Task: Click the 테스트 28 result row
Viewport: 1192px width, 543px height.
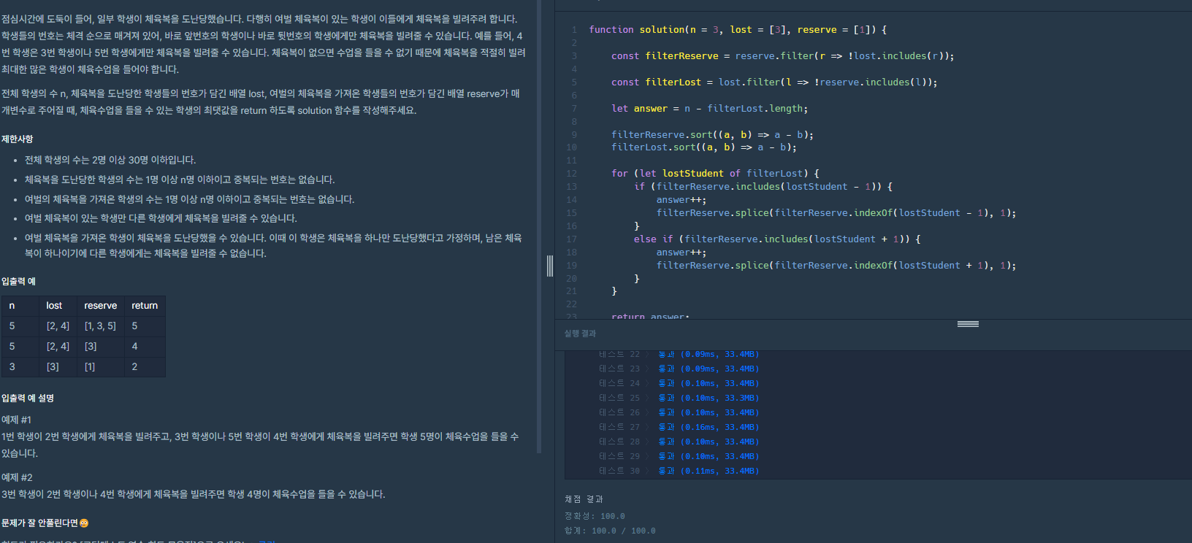Action: pos(679,442)
